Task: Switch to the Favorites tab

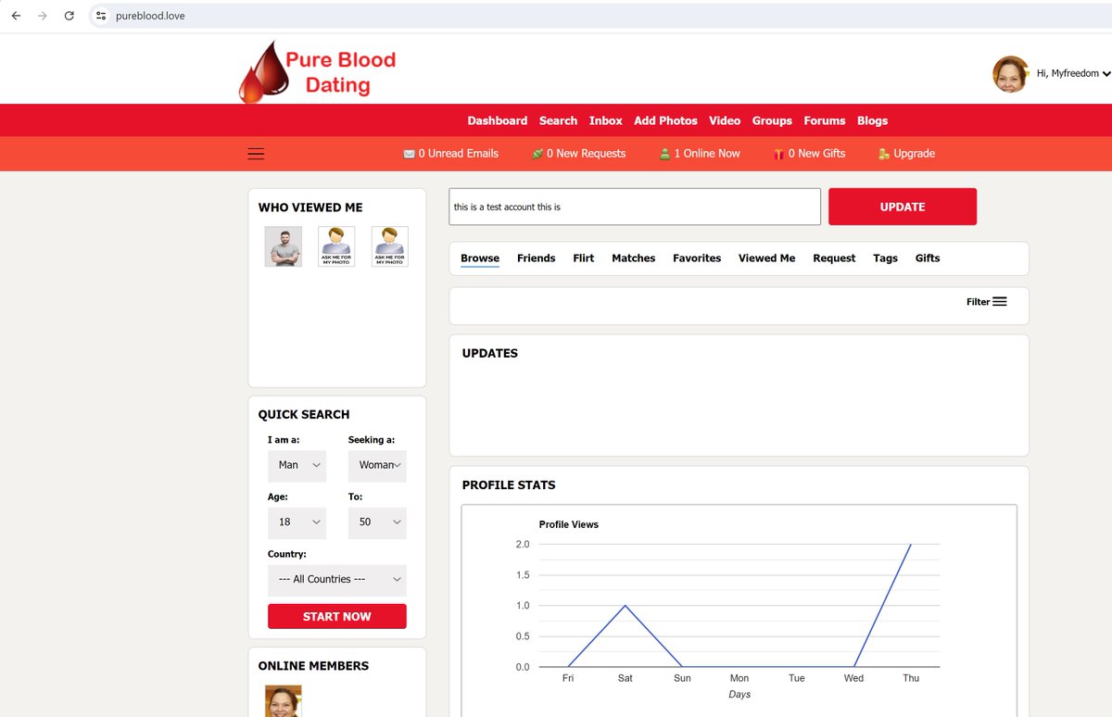Action: [697, 258]
